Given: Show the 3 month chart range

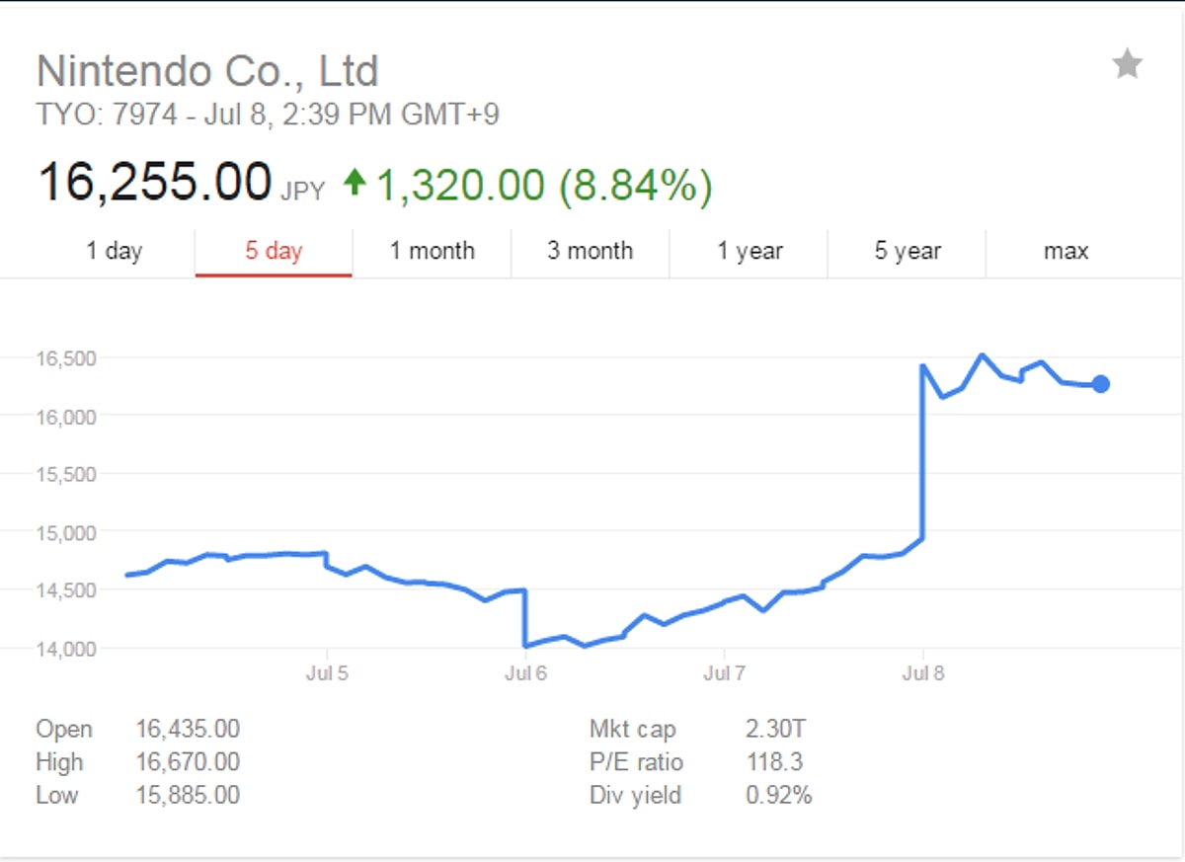Looking at the screenshot, I should (x=590, y=251).
